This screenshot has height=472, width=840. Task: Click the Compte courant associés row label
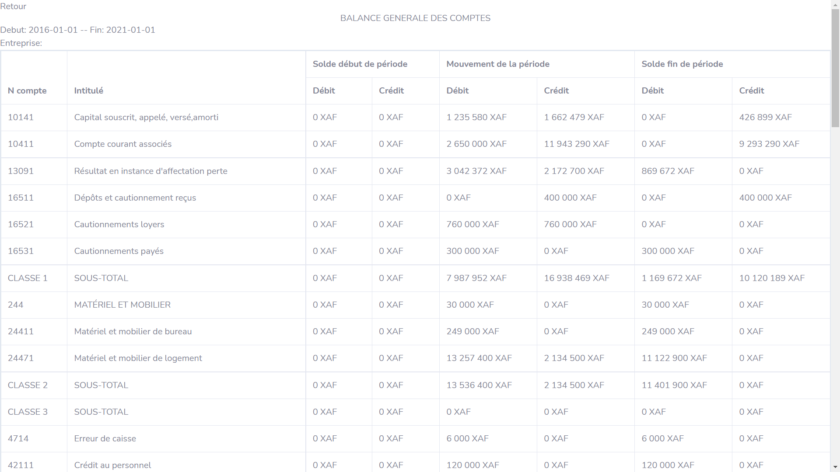coord(123,144)
